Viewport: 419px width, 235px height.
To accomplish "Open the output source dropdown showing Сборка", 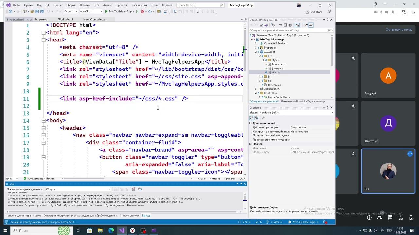I will 78,189.
